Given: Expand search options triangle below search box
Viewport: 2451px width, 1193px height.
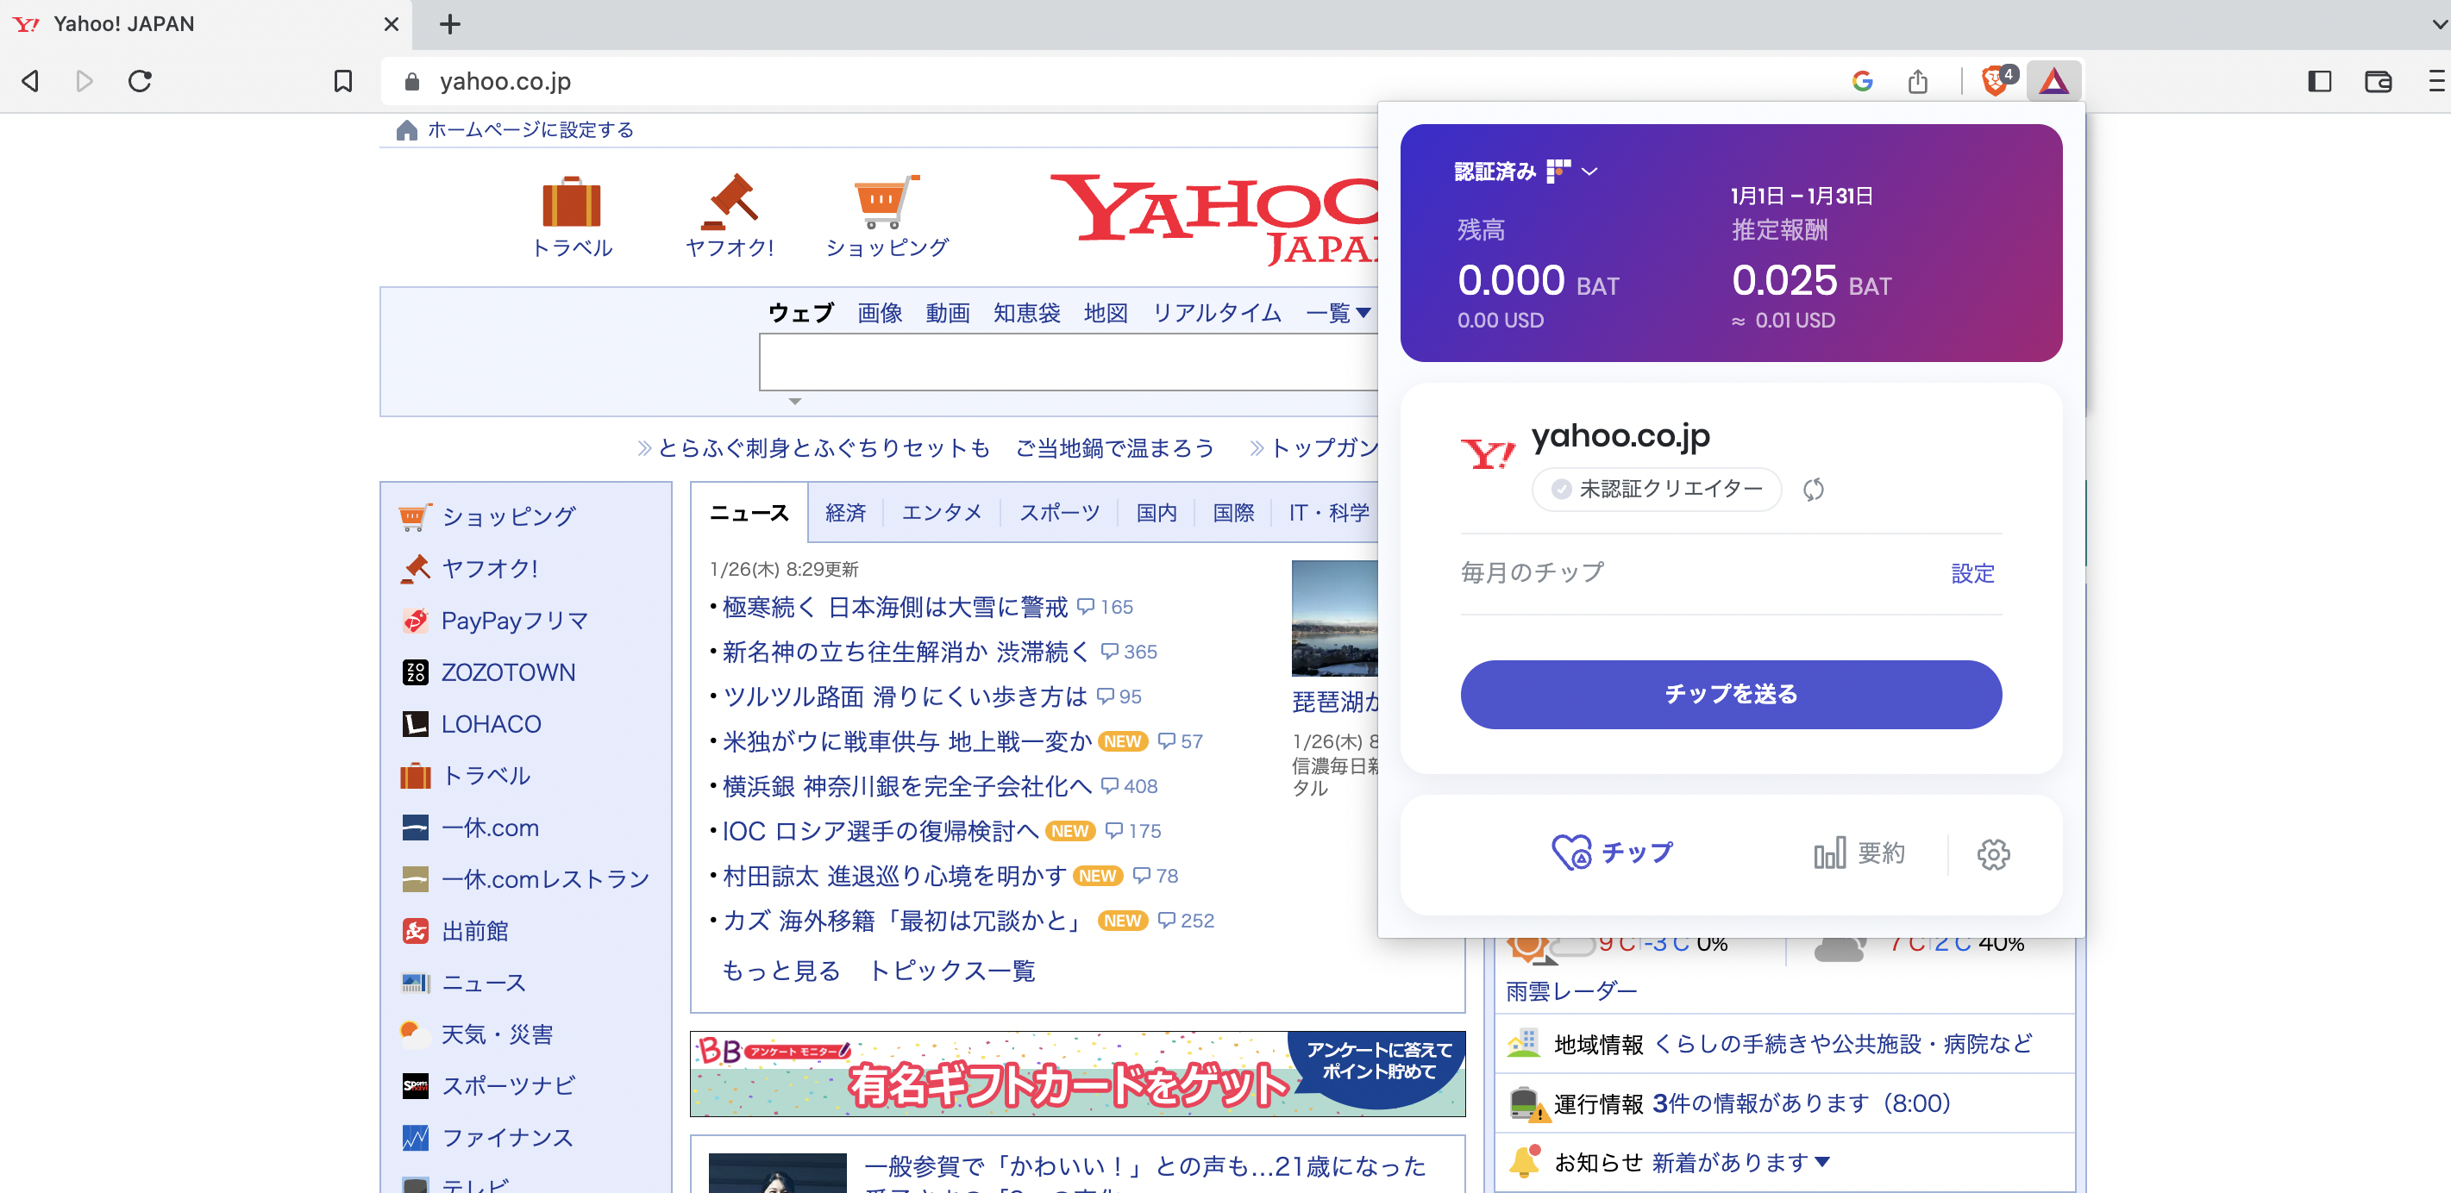Looking at the screenshot, I should pos(794,402).
